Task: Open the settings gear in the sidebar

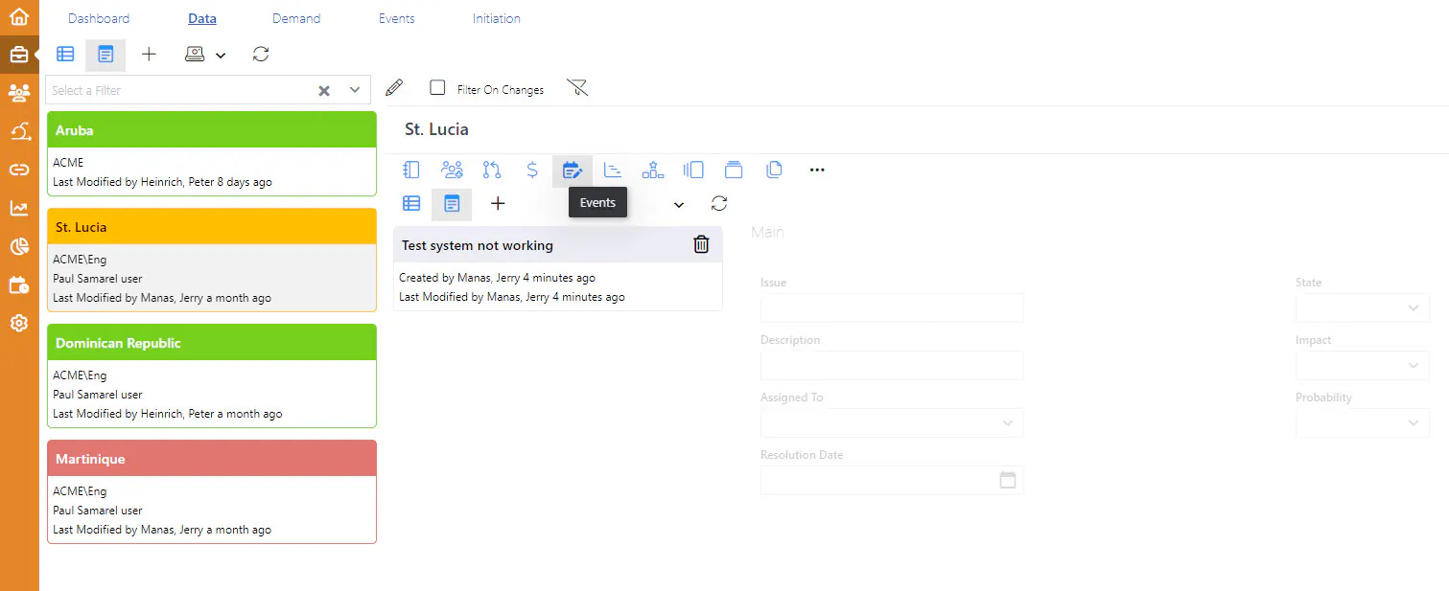Action: point(19,323)
